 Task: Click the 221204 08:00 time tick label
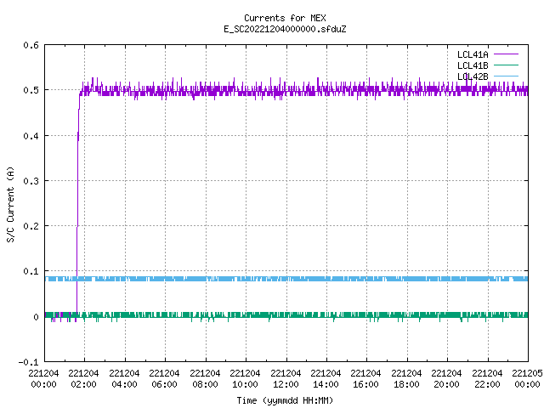tap(205, 379)
